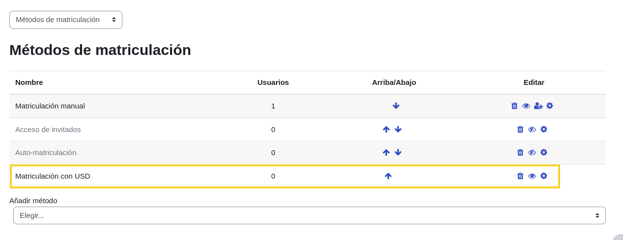Move Auto-matriculación down one position

[398, 153]
